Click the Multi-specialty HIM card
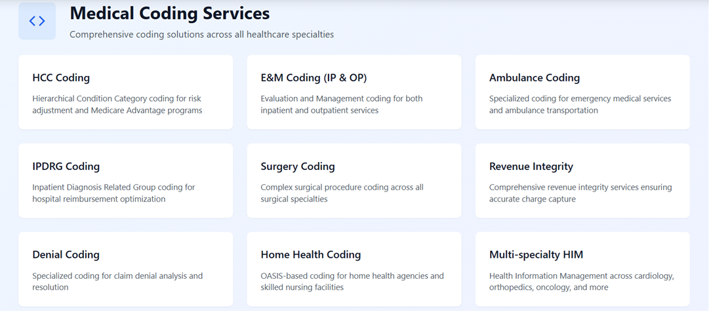This screenshot has width=709, height=311. [x=582, y=270]
